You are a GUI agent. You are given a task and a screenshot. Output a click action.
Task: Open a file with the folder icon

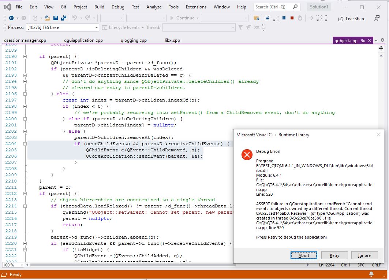[x=47, y=18]
